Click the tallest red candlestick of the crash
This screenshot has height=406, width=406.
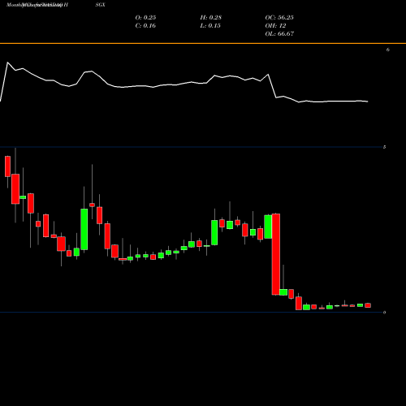(276, 254)
